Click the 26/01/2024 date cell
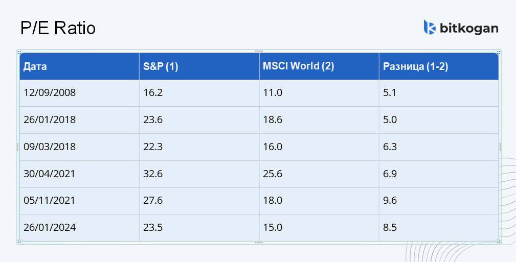 [x=50, y=228]
